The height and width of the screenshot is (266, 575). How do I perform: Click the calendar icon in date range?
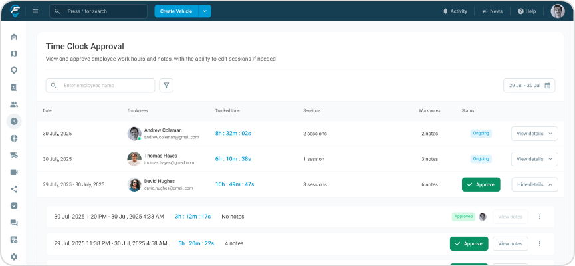[548, 86]
